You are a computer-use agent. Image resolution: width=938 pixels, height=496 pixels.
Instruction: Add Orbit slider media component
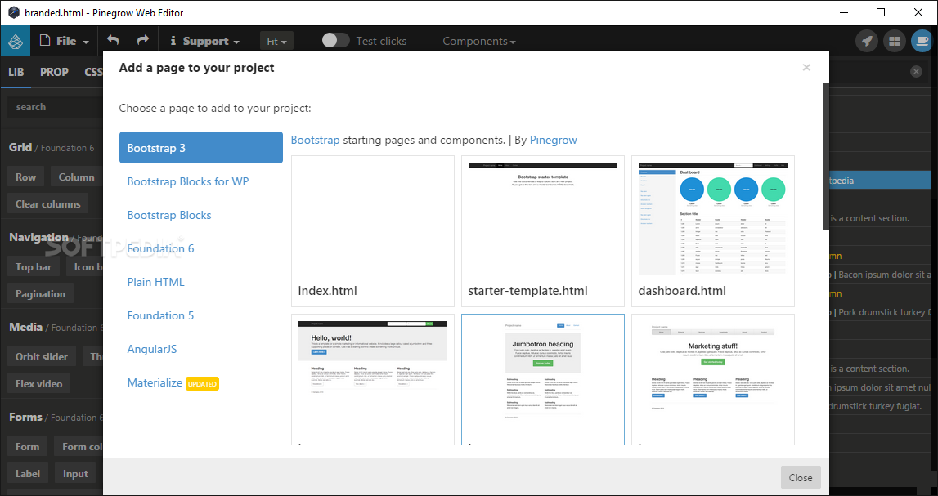42,357
